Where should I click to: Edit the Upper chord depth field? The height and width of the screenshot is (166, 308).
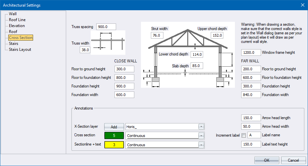(x=217, y=35)
